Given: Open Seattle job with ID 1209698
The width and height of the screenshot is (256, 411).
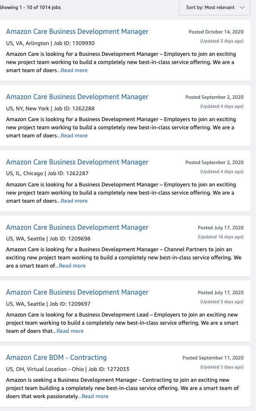Looking at the screenshot, I should [77, 227].
